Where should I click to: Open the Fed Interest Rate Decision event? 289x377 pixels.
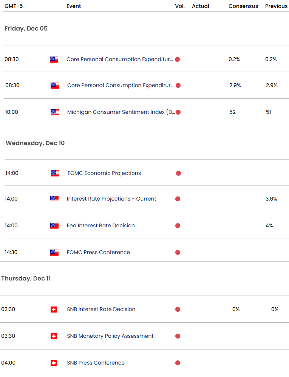101,226
